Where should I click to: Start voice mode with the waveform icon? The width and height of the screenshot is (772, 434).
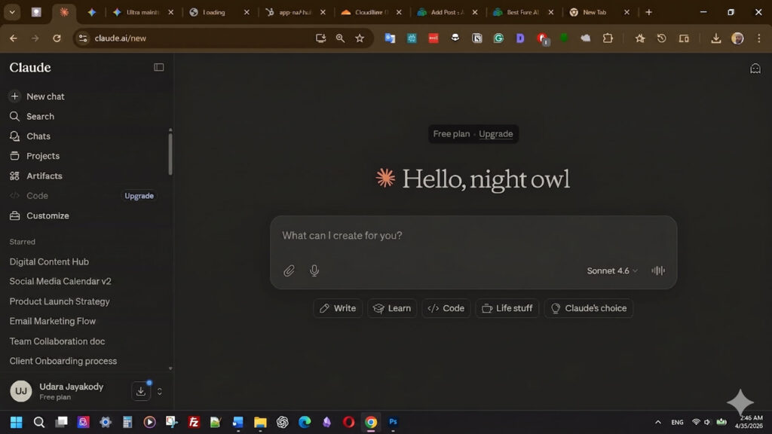657,270
